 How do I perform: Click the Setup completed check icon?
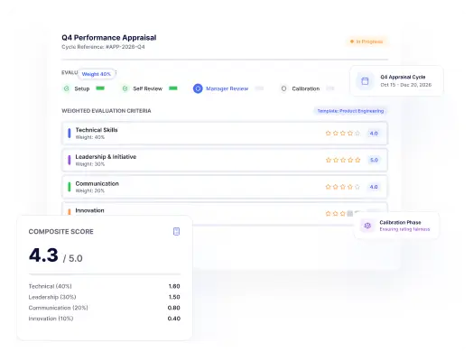[67, 88]
